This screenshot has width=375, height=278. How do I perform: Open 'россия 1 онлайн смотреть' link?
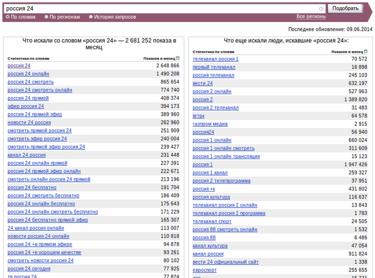(x=223, y=148)
